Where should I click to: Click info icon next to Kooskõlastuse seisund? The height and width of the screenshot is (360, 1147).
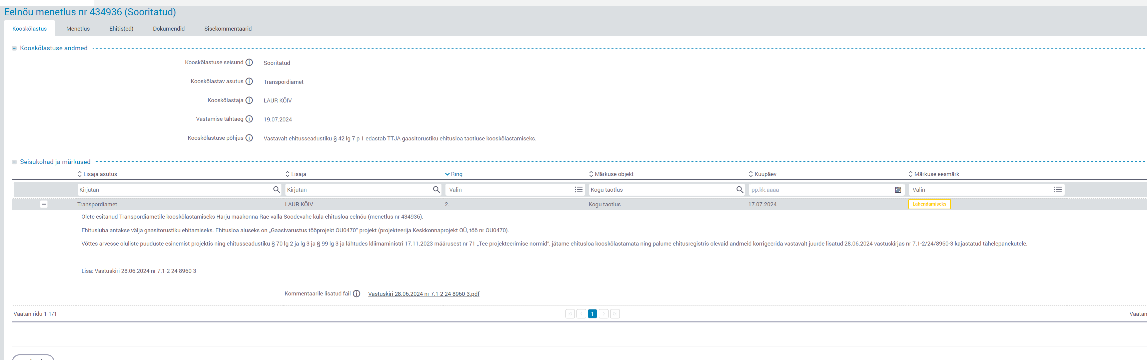pyautogui.click(x=249, y=63)
